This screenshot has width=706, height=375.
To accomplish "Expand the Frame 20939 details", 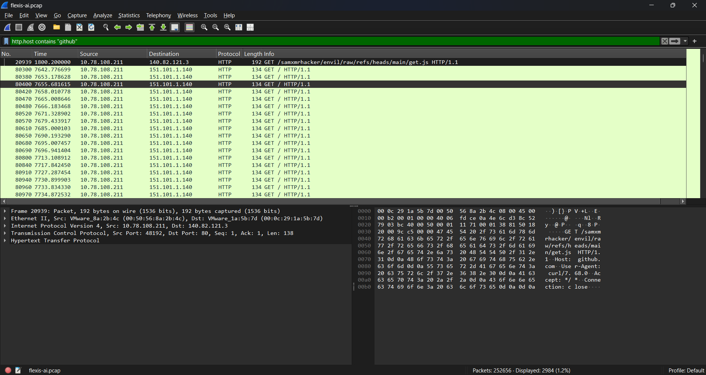I will 5,211.
